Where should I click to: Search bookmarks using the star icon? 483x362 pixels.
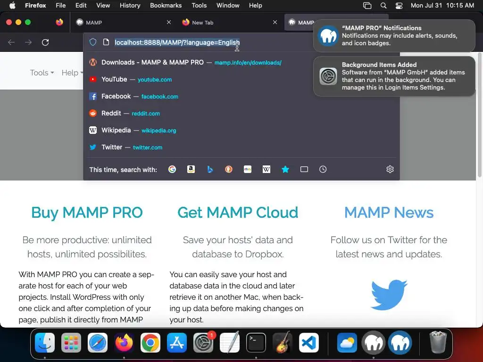click(285, 169)
